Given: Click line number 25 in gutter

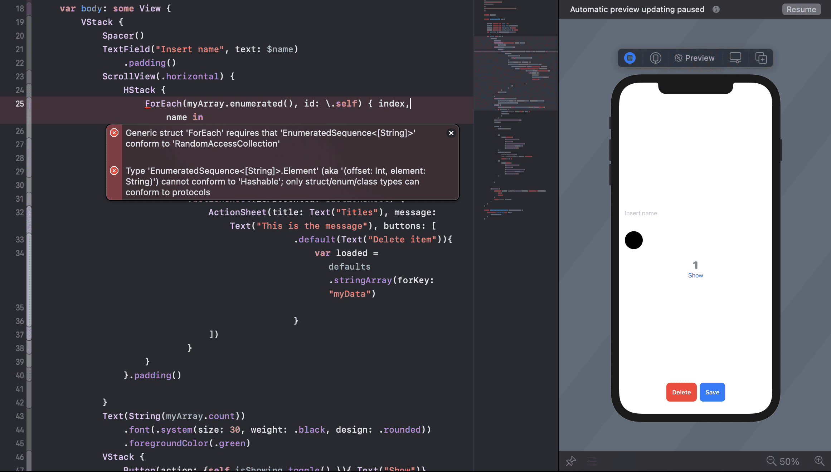Looking at the screenshot, I should click(x=20, y=104).
